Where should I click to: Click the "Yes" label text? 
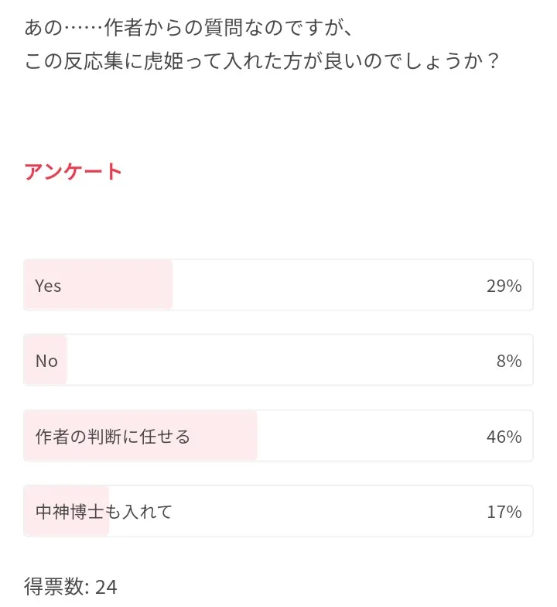pos(48,286)
